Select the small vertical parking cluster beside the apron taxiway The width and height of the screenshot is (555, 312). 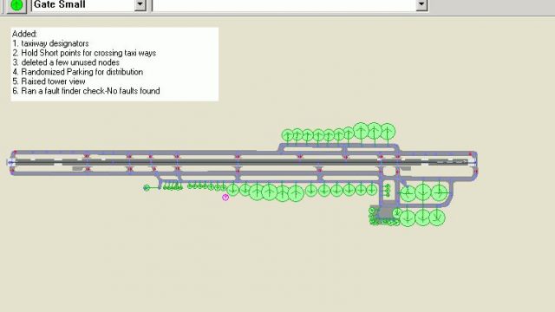click(388, 191)
